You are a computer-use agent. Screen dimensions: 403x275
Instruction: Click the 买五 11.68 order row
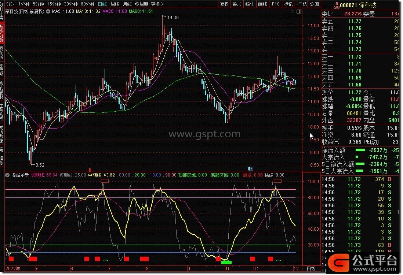pos(360,84)
